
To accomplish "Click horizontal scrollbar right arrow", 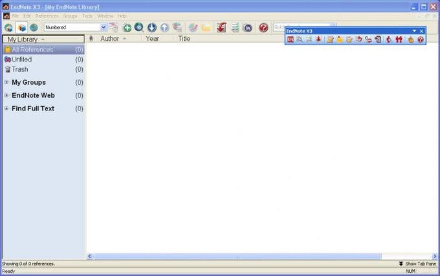I will coord(434,256).
